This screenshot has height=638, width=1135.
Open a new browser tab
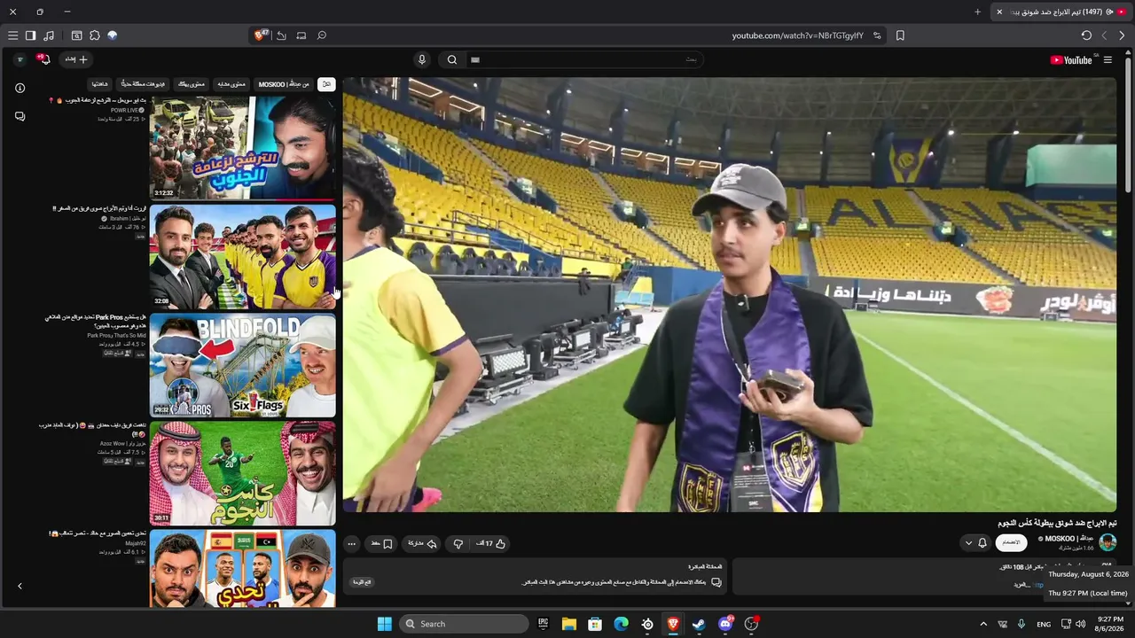(977, 12)
